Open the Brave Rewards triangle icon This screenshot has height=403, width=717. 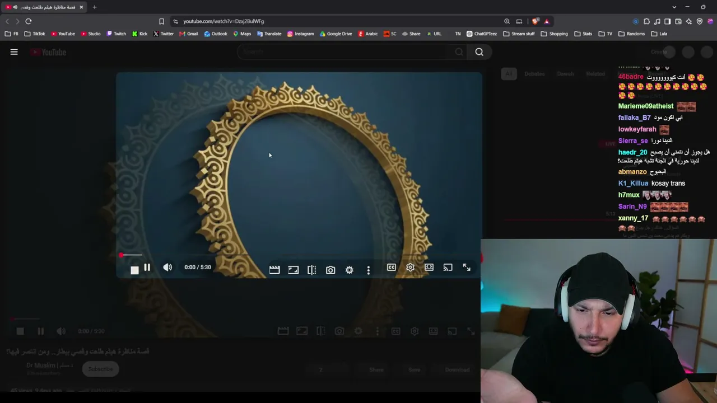[x=547, y=21]
